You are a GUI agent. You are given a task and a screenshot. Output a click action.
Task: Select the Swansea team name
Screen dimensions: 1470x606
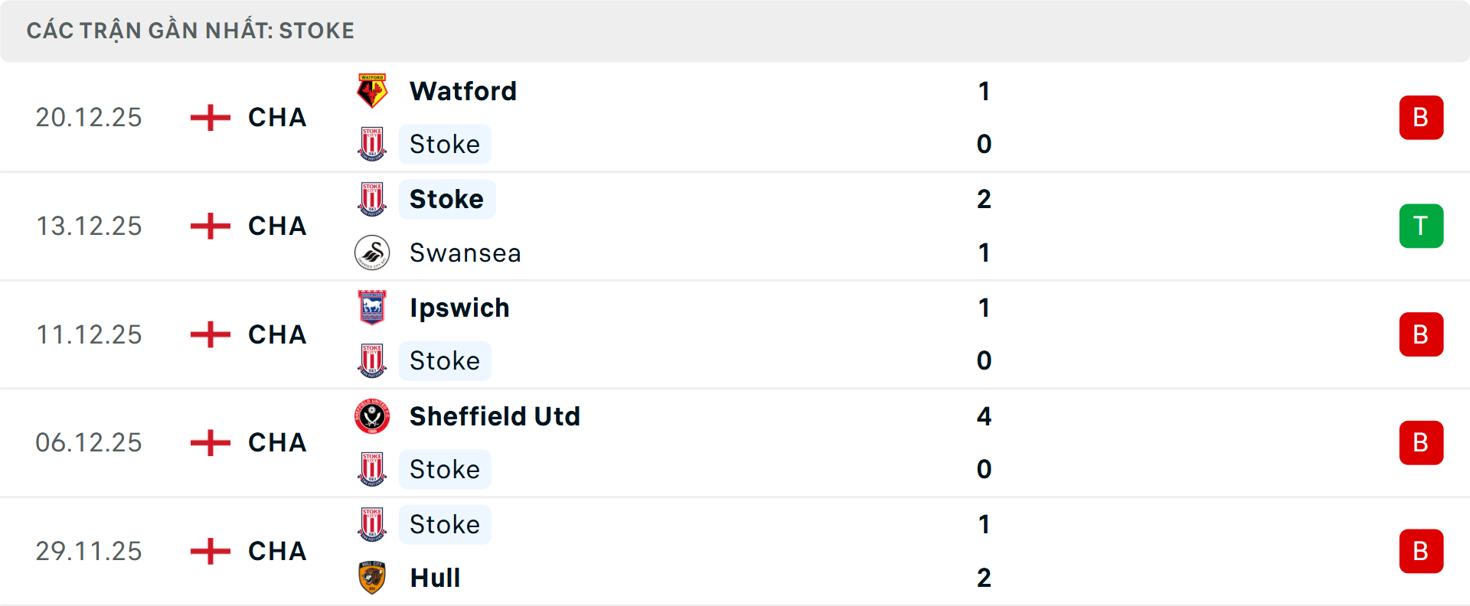tap(465, 252)
